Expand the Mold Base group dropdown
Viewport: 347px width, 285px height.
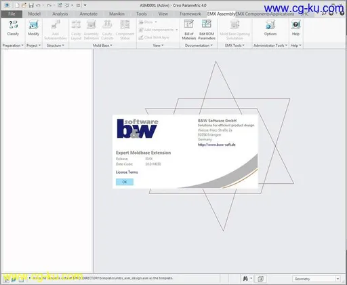click(102, 45)
